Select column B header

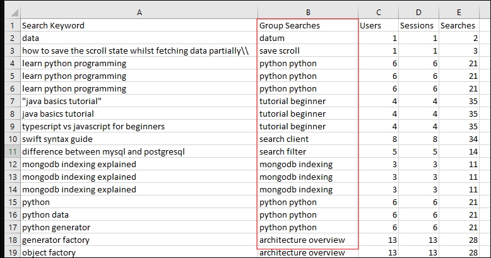click(307, 12)
